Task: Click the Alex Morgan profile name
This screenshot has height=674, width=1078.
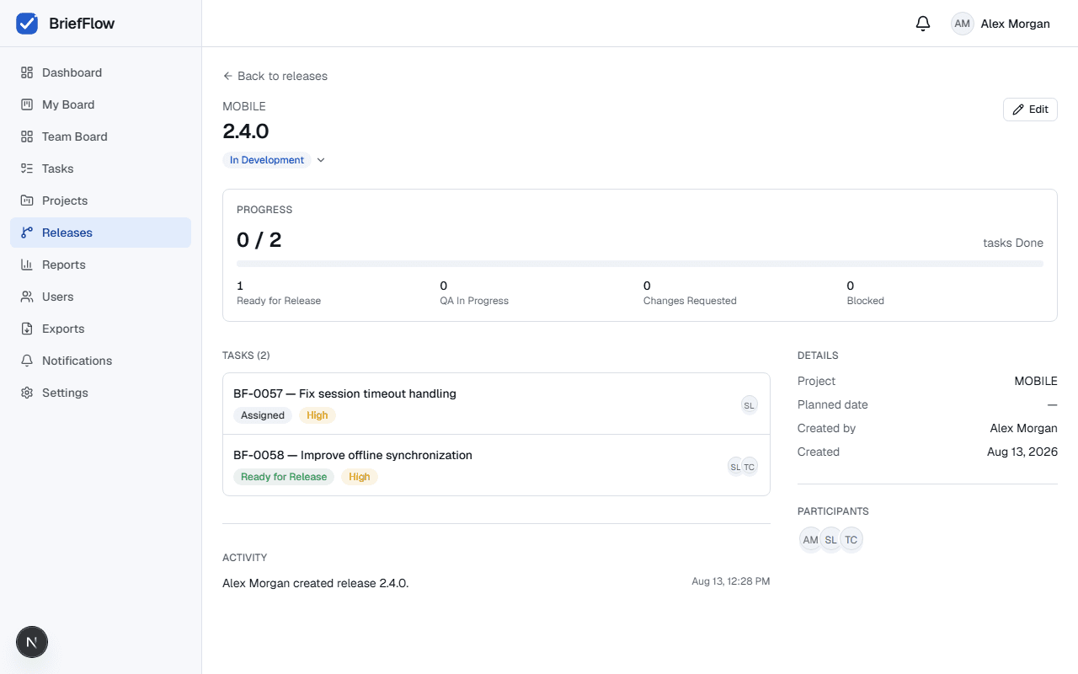Action: (x=1016, y=24)
